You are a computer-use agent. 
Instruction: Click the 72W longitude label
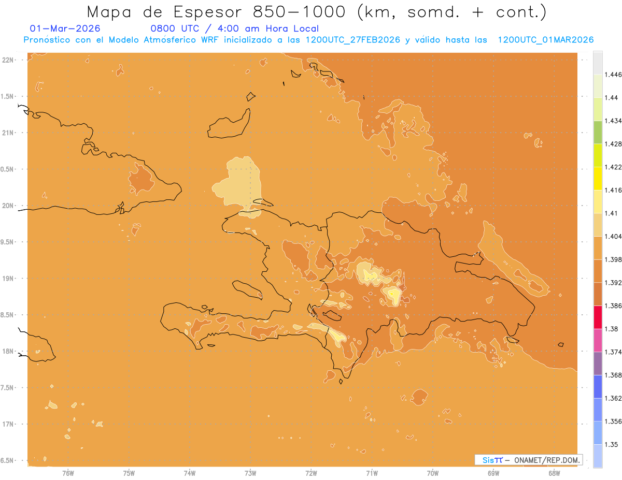pyautogui.click(x=311, y=473)
